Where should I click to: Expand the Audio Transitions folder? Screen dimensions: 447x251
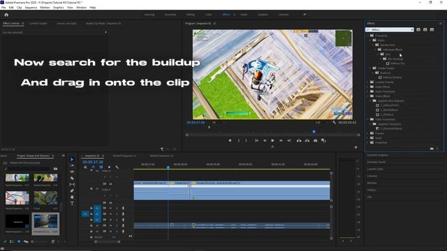tap(368, 91)
